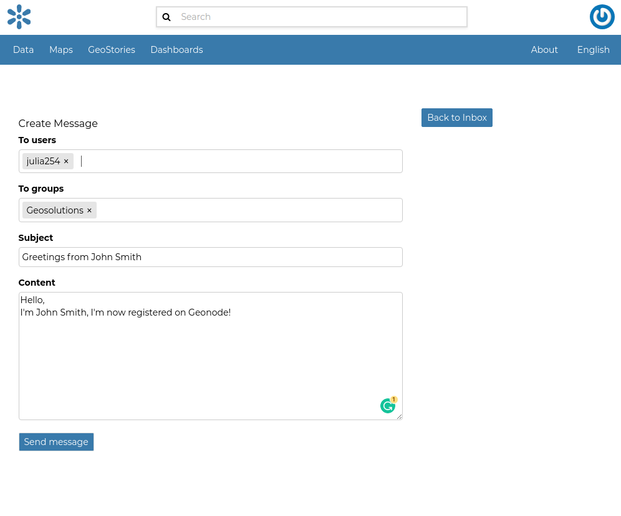
Task: Open the Dashboards menu
Action: [176, 50]
